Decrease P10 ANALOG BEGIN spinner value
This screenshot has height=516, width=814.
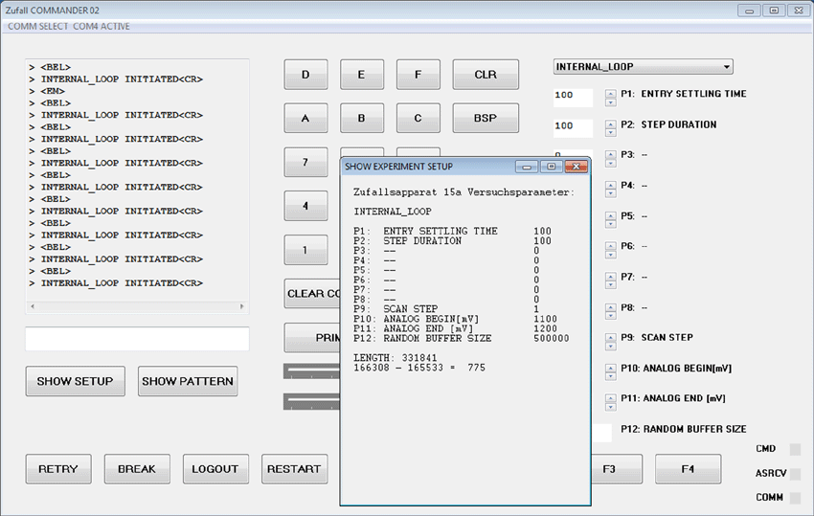click(611, 373)
